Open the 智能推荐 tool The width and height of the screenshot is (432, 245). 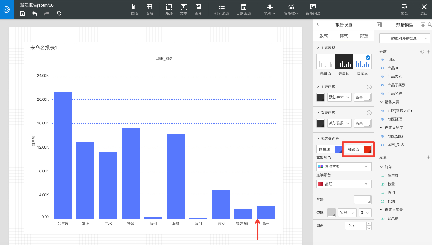click(291, 9)
